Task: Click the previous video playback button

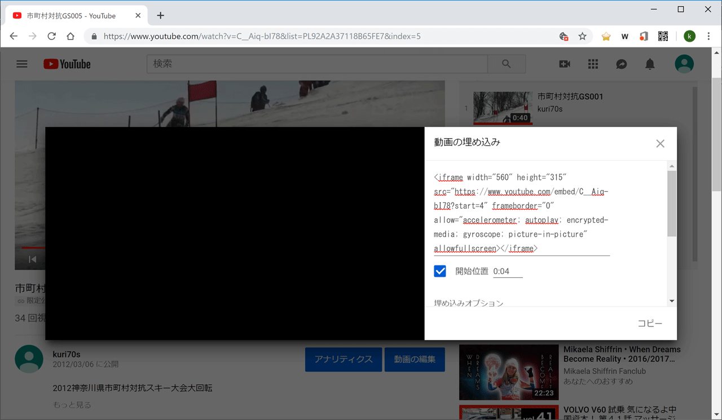Action: tap(33, 259)
